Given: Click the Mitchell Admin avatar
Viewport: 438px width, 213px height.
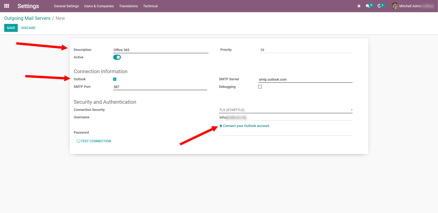Looking at the screenshot, I should coord(395,6).
